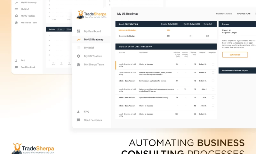Tick Completed for the 1K Choice of stucture row

pyautogui.click(x=213, y=64)
